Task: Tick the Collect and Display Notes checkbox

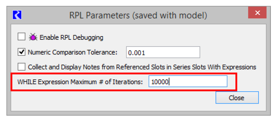Action: pyautogui.click(x=21, y=67)
